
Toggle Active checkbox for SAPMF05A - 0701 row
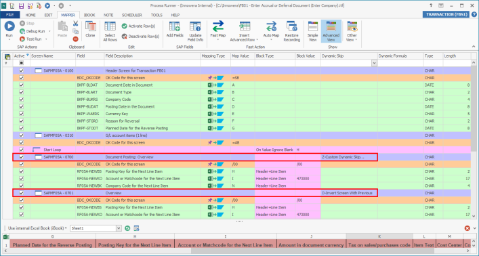point(22,193)
